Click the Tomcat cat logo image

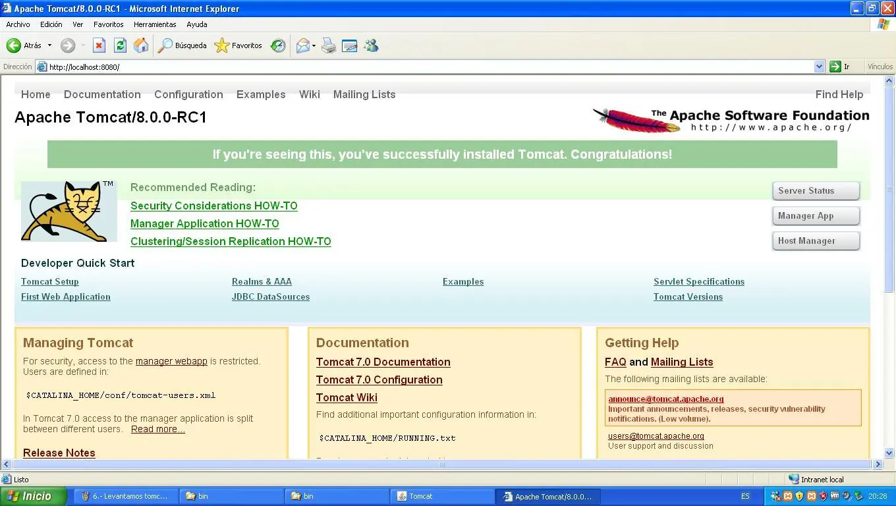69,211
